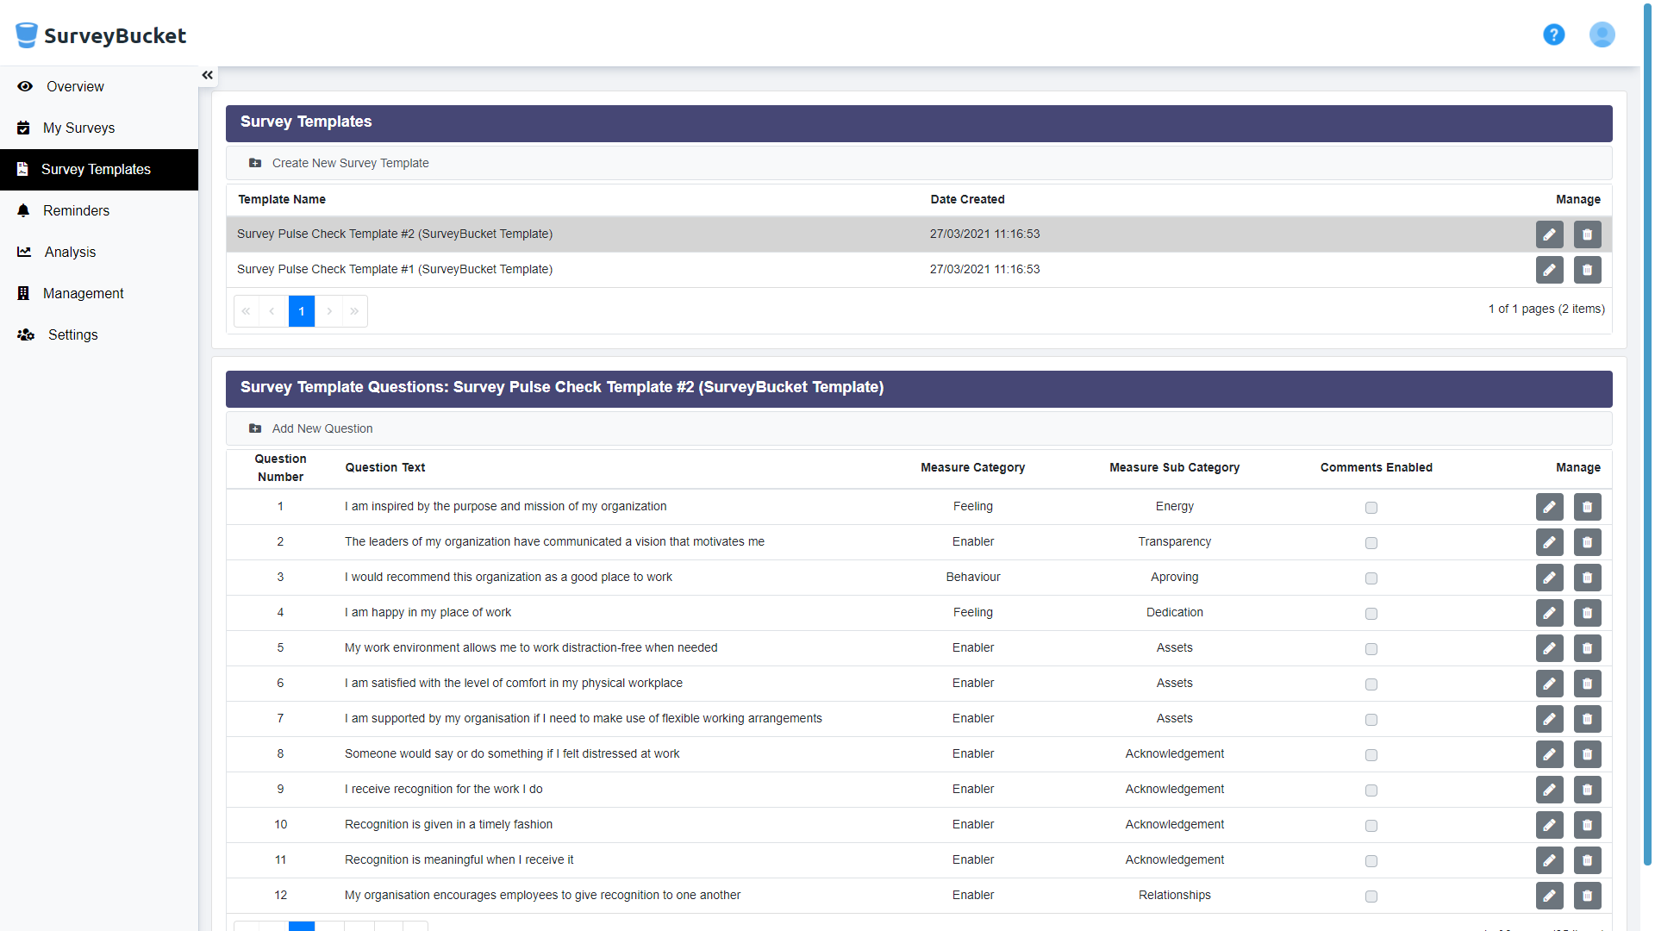Viewport: 1655px width, 931px height.
Task: Enable comments for question 8
Action: pyautogui.click(x=1371, y=755)
